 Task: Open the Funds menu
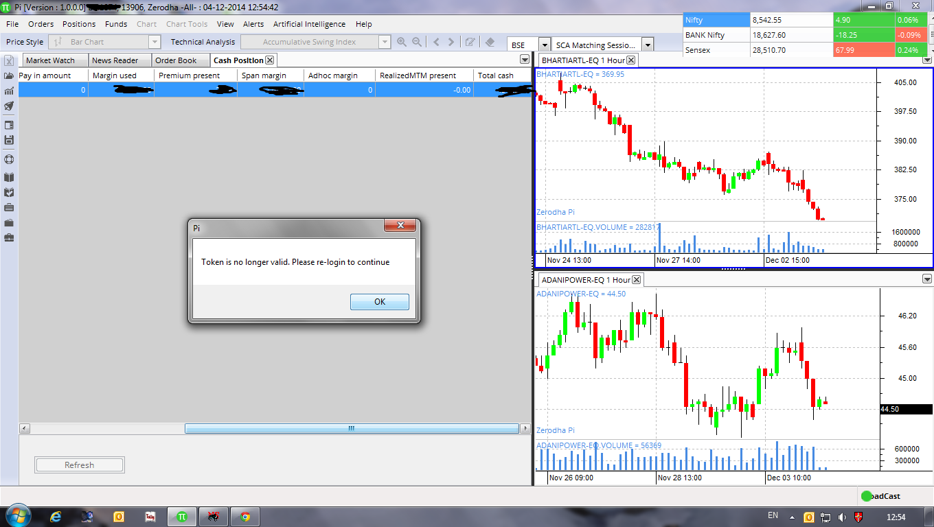(x=116, y=24)
